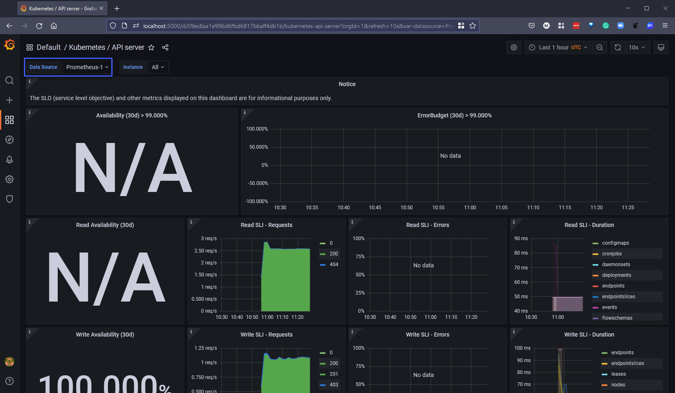Open Grafana search from the sidebar
Viewport: 675px width, 393px height.
9,80
